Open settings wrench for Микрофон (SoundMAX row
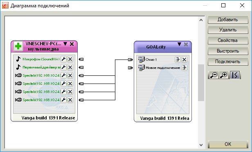Image resolution: width=252 pixels, height=152 pixels. (x=64, y=59)
